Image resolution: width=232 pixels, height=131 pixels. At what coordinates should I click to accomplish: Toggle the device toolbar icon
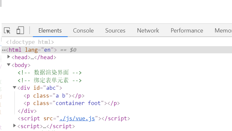click(x=20, y=31)
